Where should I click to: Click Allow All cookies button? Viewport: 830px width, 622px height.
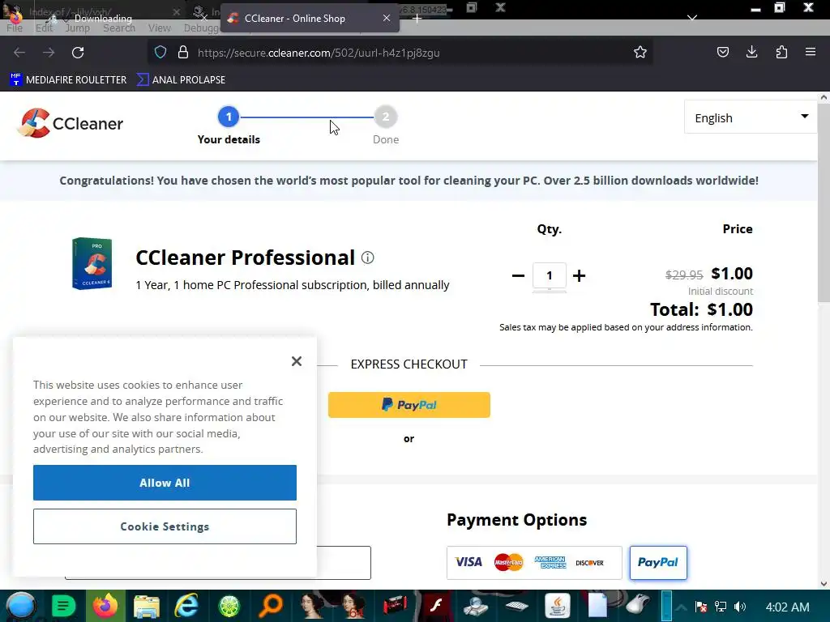point(165,483)
